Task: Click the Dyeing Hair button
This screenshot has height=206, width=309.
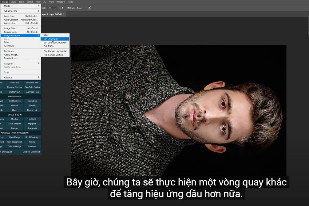Action: (32, 110)
